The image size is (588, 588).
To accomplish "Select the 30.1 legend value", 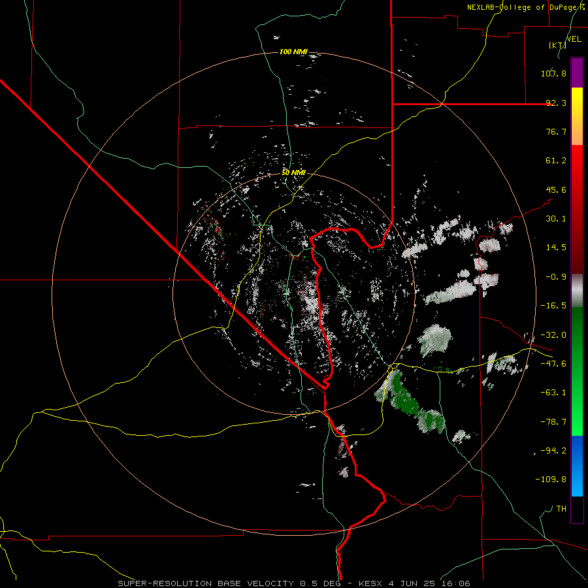I will [x=556, y=219].
